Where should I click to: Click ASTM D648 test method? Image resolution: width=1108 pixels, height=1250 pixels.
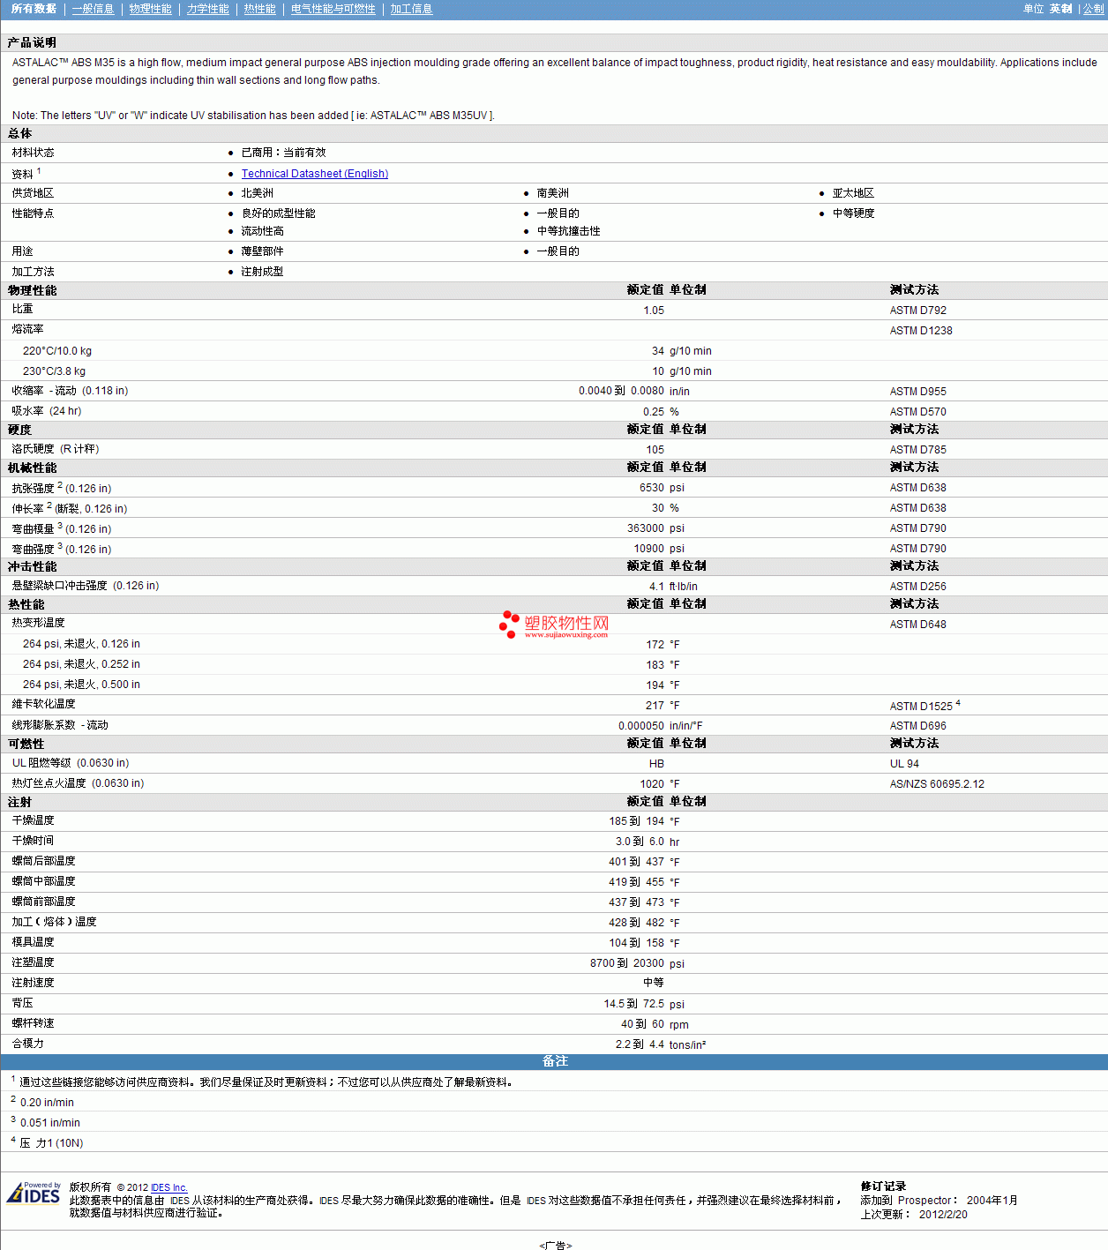[918, 625]
